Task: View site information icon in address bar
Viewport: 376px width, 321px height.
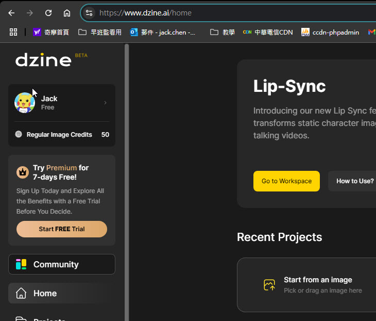Action: point(89,13)
